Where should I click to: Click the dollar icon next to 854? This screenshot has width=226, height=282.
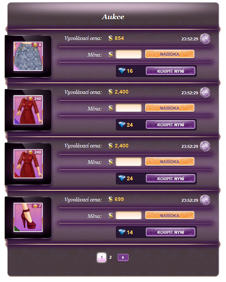pos(110,38)
